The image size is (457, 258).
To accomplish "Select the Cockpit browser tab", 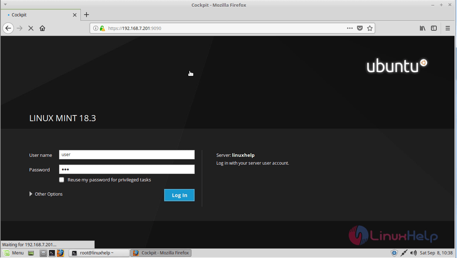I will (x=40, y=15).
